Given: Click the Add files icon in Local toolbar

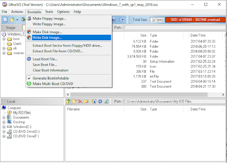Looking at the screenshot, I should tap(94, 101).
